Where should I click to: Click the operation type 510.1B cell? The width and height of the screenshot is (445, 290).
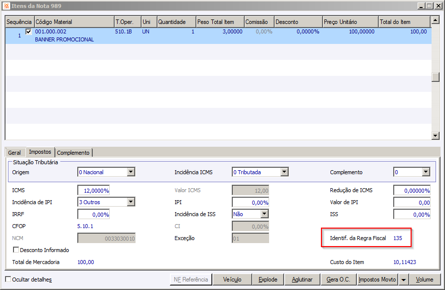pos(124,31)
